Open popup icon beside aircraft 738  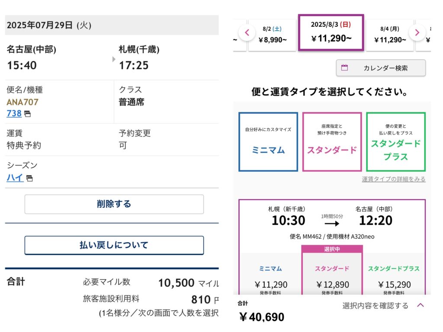tap(27, 114)
